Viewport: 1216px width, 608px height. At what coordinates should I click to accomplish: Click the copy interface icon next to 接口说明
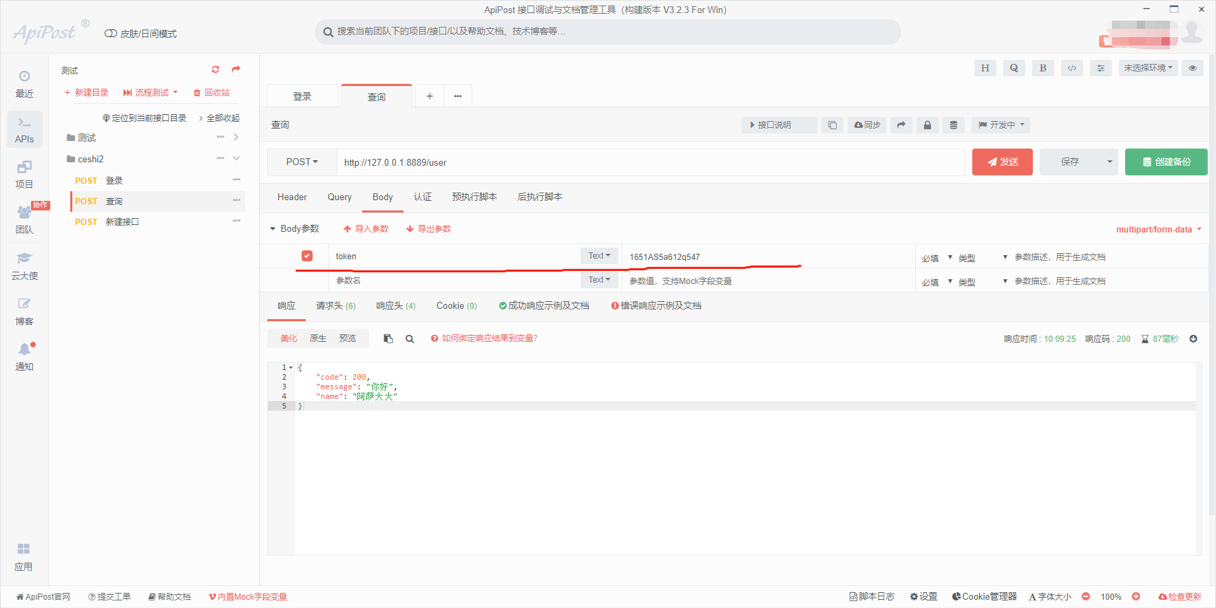point(832,125)
